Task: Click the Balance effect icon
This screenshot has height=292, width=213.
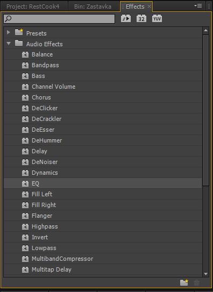Action: 25,55
